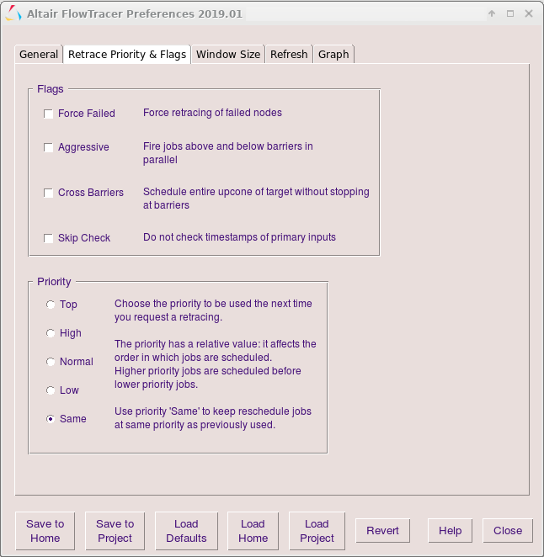This screenshot has width=544, height=557.
Task: Click the Altair FlowTracer app icon
Action: [13, 13]
